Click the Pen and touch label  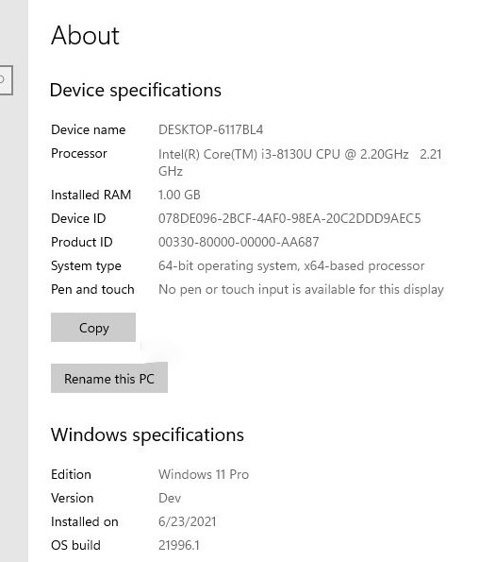tap(92, 289)
